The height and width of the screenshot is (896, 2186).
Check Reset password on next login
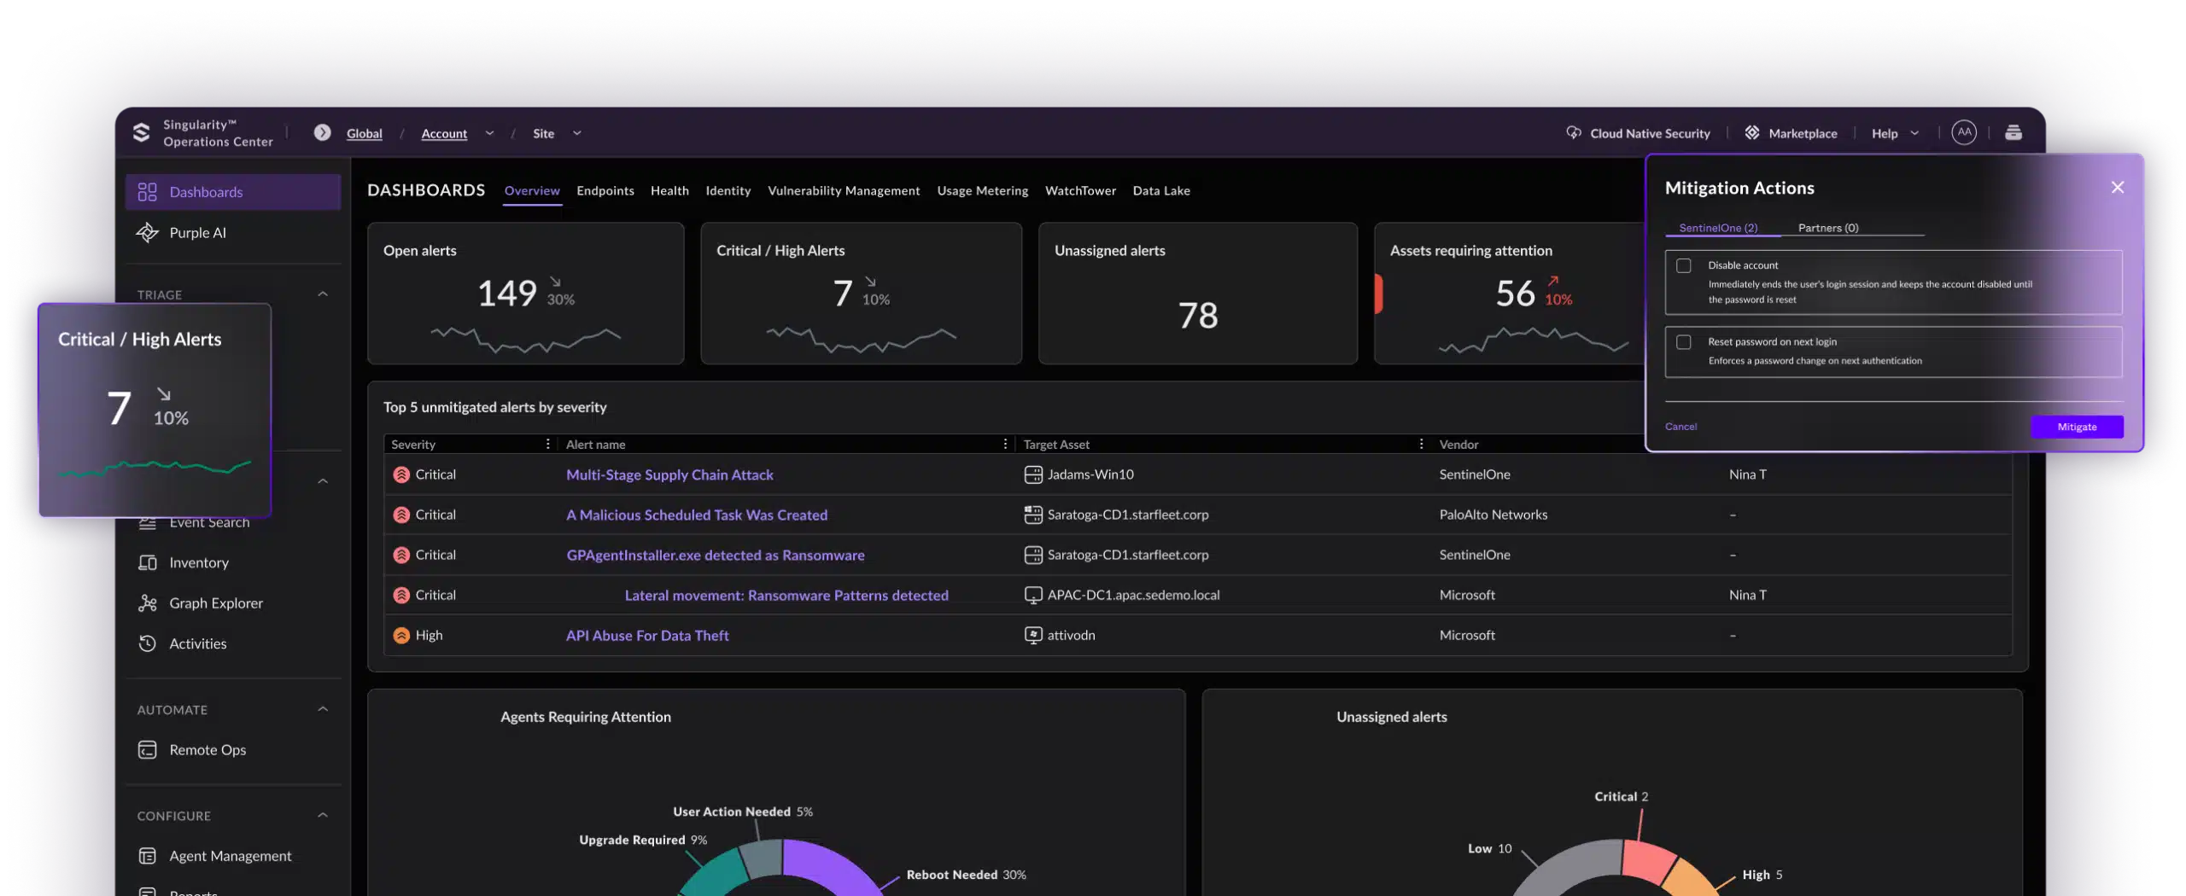click(x=1684, y=342)
